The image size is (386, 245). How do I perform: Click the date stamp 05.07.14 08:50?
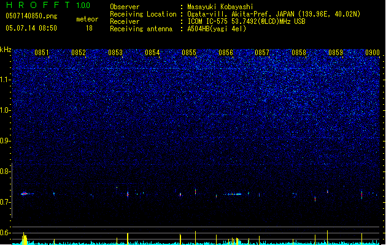[31, 28]
